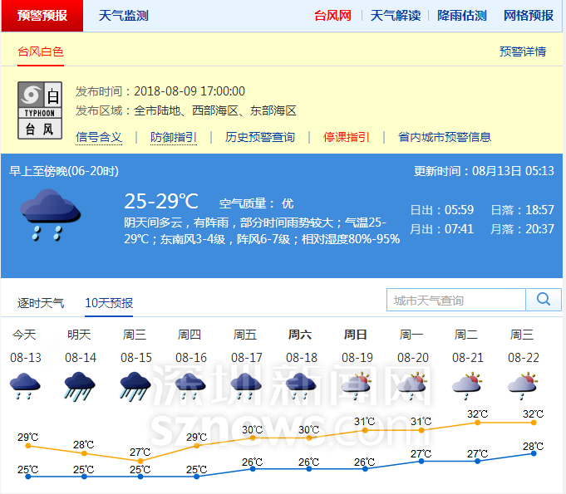
Task: Open the 停课指引 link
Action: pyautogui.click(x=347, y=137)
